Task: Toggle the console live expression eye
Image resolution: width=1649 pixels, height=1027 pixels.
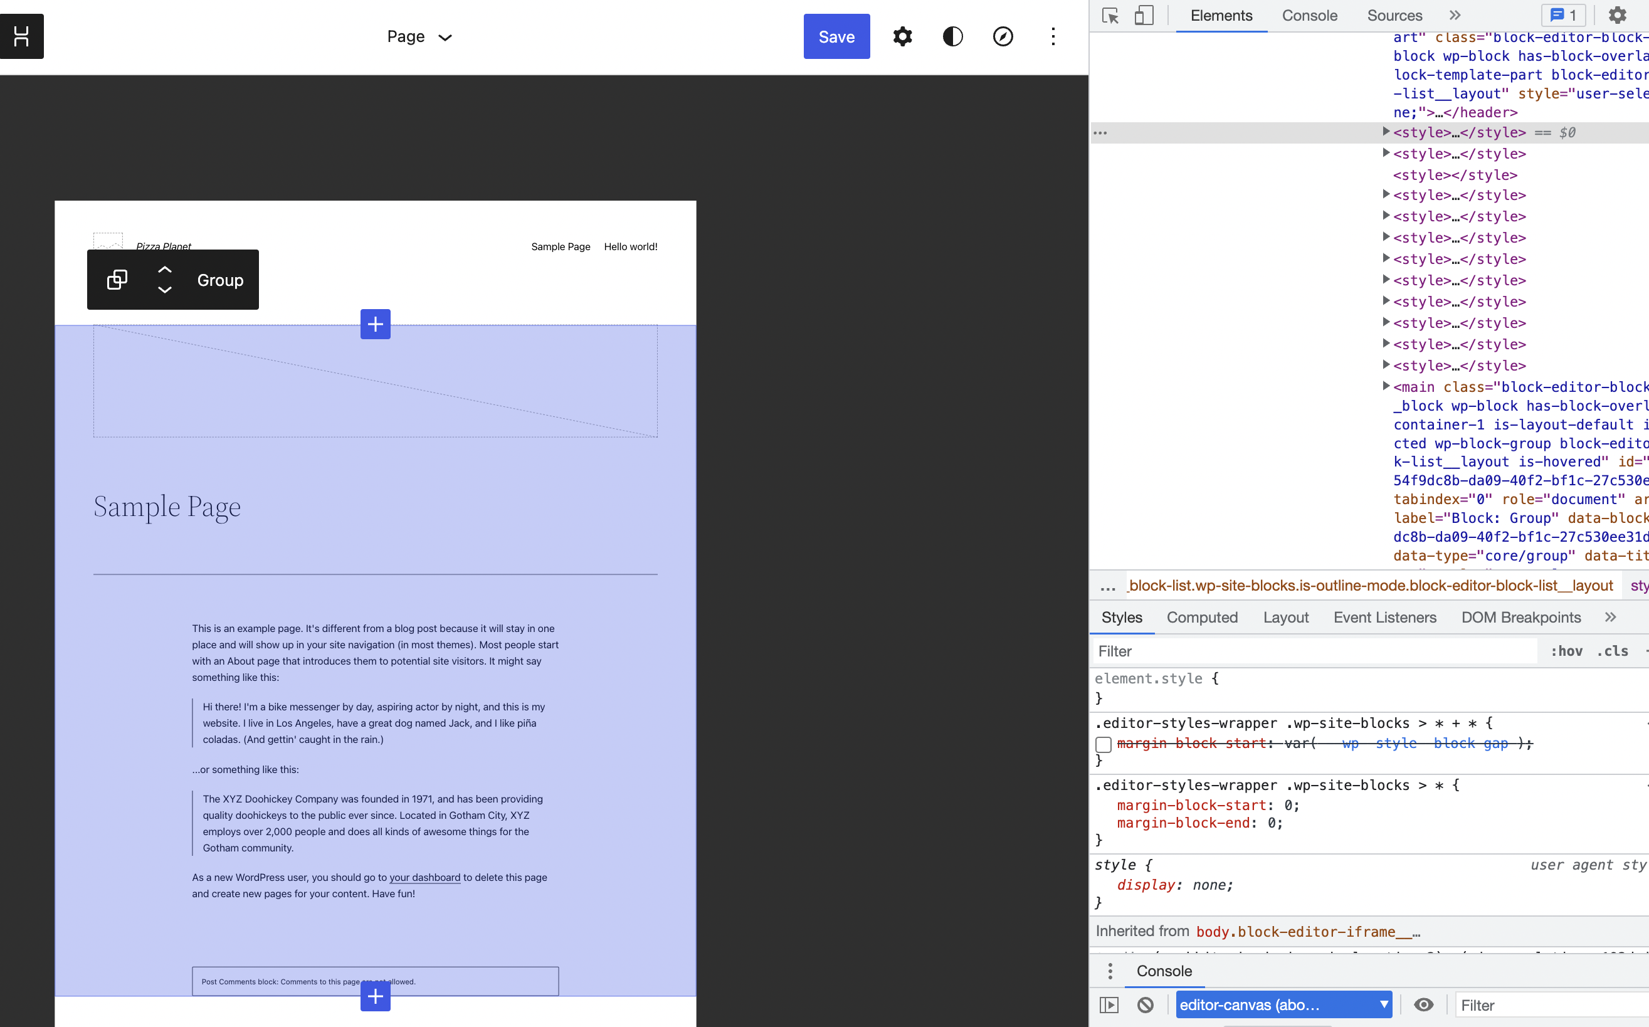Action: [x=1423, y=1004]
